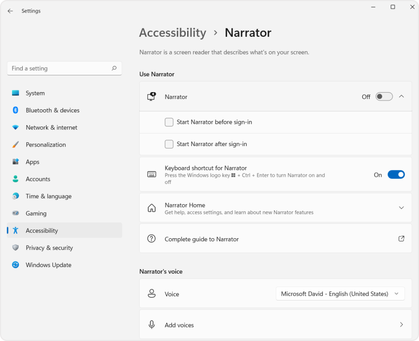Open Windows Update settings

click(48, 265)
